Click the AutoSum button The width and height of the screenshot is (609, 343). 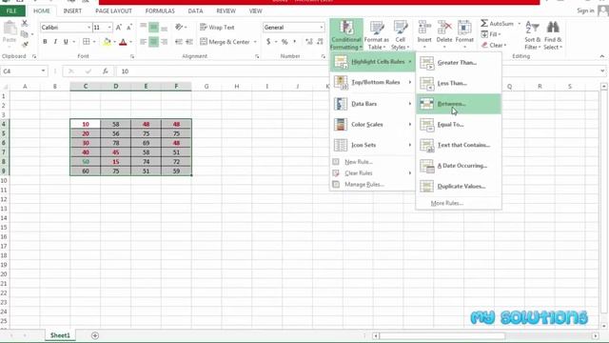(497, 23)
